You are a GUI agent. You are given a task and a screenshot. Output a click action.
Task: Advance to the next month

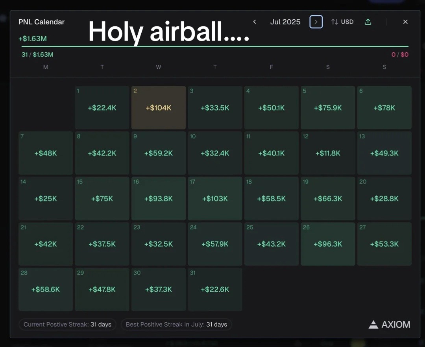point(316,22)
